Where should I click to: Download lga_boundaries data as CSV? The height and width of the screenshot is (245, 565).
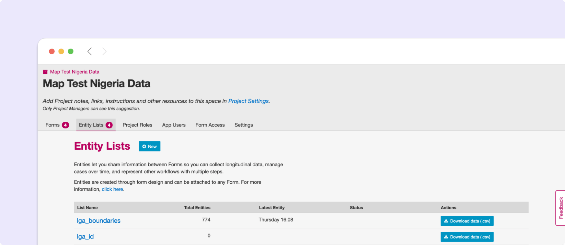467,221
